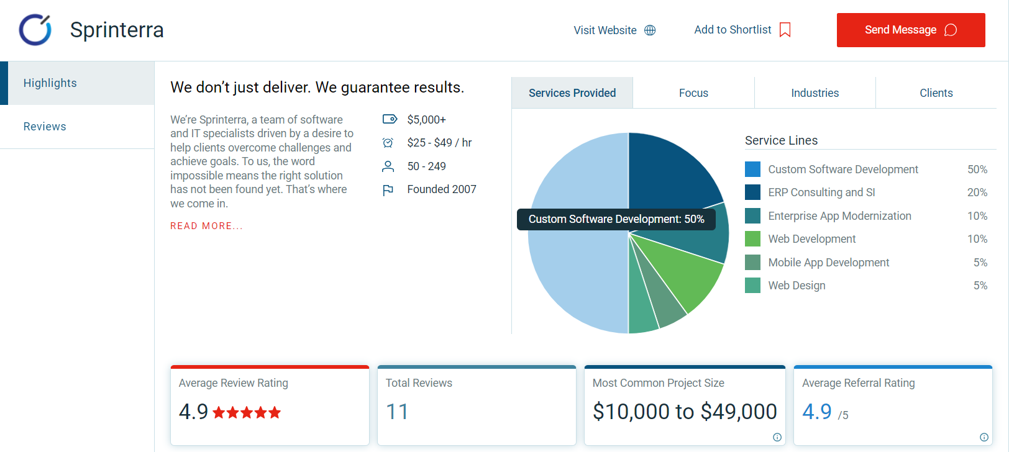Switch to the Clients tab
This screenshot has width=1009, height=452.
(936, 93)
